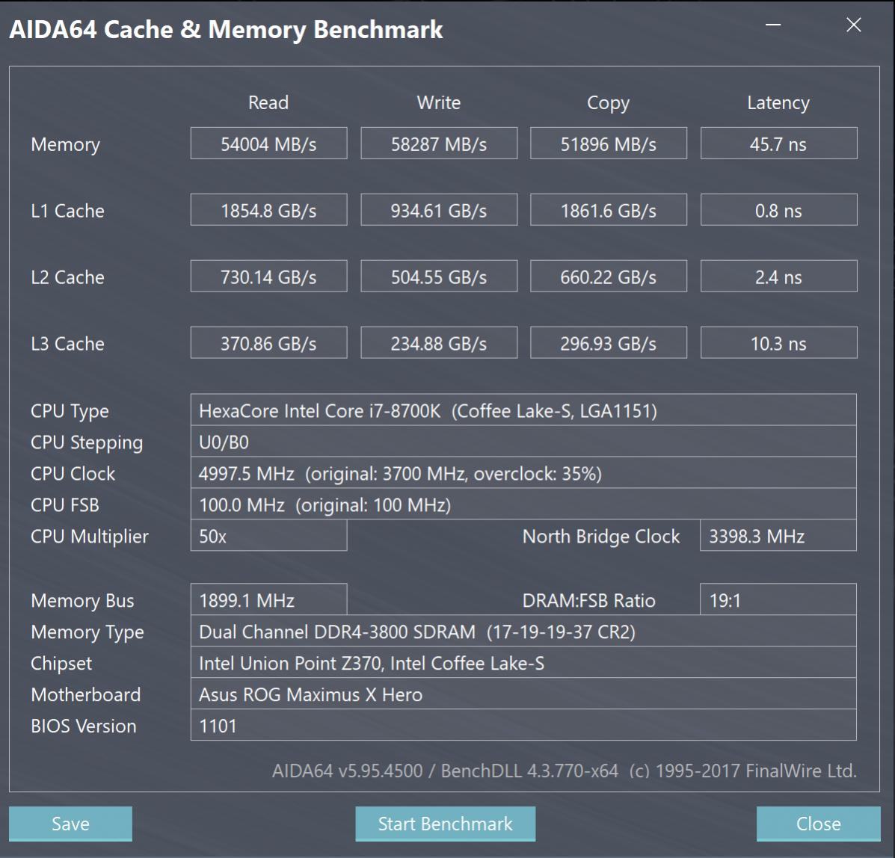Select the L3 Cache Write result
Image resolution: width=895 pixels, height=858 pixels.
[x=438, y=342]
